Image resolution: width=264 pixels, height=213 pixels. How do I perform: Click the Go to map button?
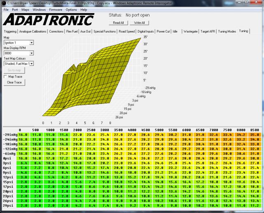click(14, 70)
